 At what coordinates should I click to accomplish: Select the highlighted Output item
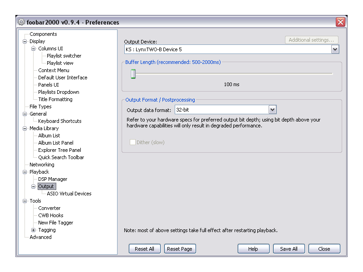click(47, 186)
